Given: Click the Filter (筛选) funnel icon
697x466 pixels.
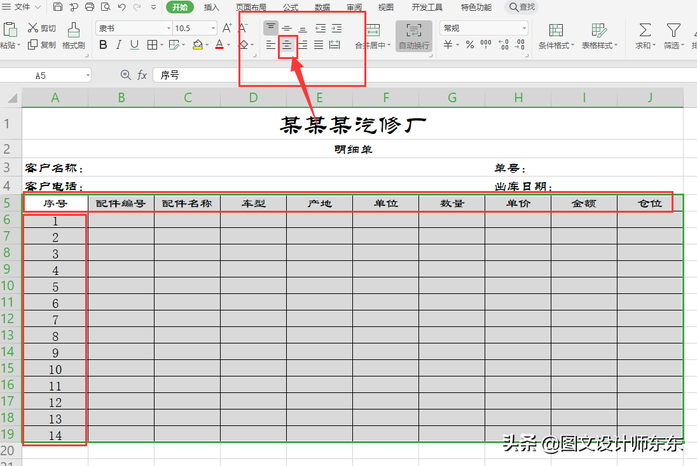Looking at the screenshot, I should [x=673, y=30].
